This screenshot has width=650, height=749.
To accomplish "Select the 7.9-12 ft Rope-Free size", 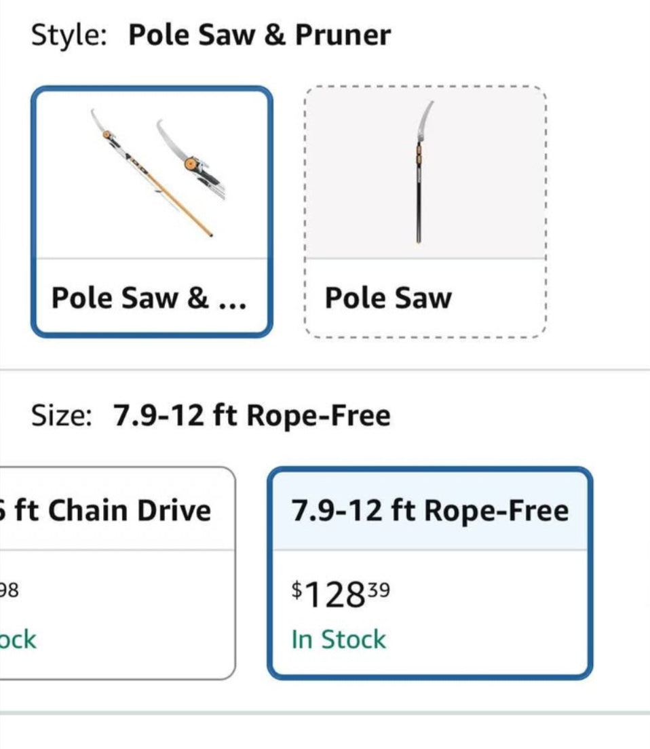I will pos(430,573).
